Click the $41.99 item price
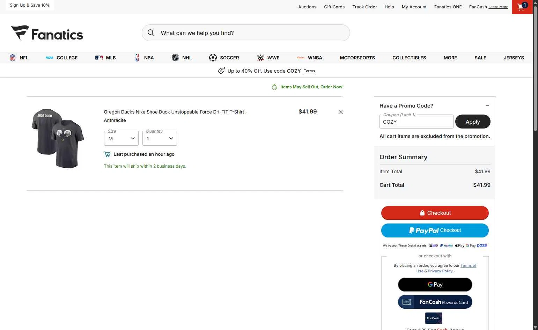The height and width of the screenshot is (330, 538). (x=308, y=112)
